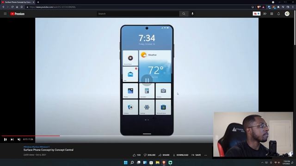Click the page's vertical scrollbar

tap(295, 28)
